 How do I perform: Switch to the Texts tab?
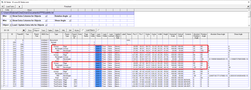43,30
